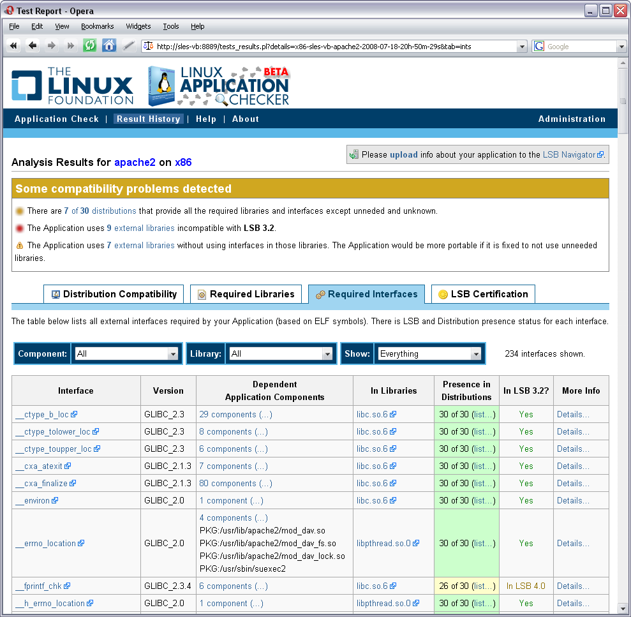The width and height of the screenshot is (631, 617).
Task: Click the 'In LSB 4.0' cell text
Action: 526,586
